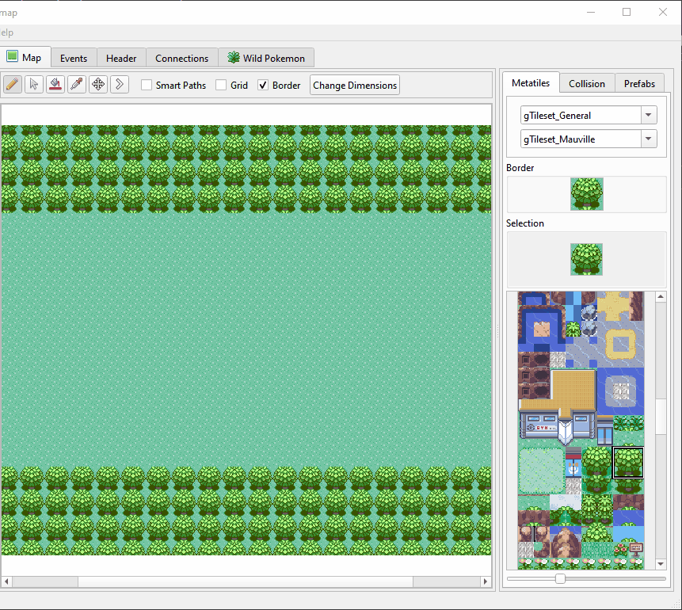Screen dimensions: 682x610
Task: Switch to the Events tab
Action: (74, 59)
